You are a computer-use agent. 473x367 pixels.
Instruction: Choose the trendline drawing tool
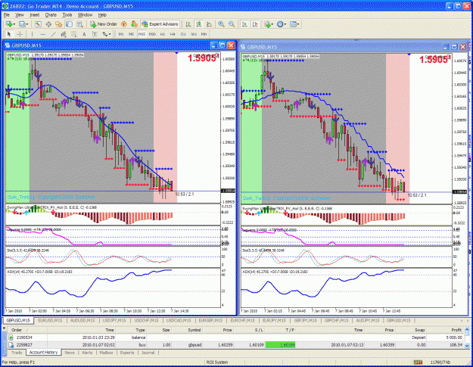coord(53,34)
